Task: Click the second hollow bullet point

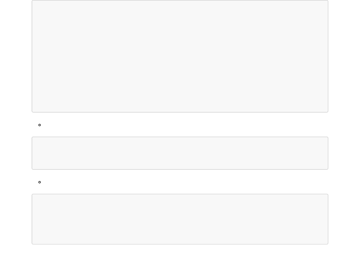Action: [40, 182]
